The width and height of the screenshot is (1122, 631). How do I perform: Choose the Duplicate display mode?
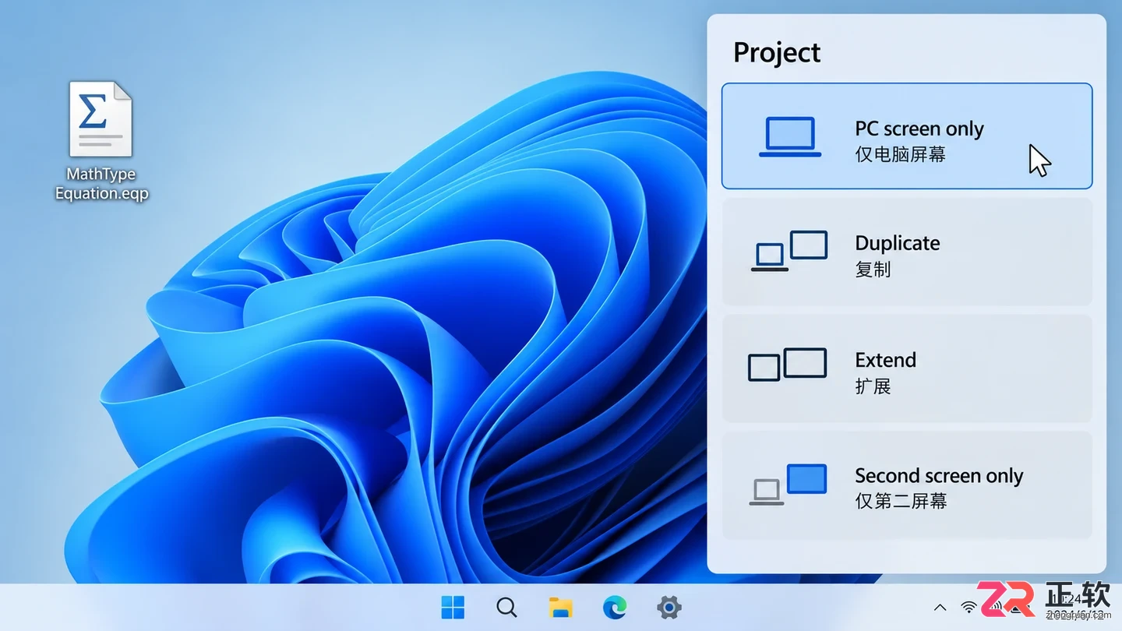click(x=907, y=252)
